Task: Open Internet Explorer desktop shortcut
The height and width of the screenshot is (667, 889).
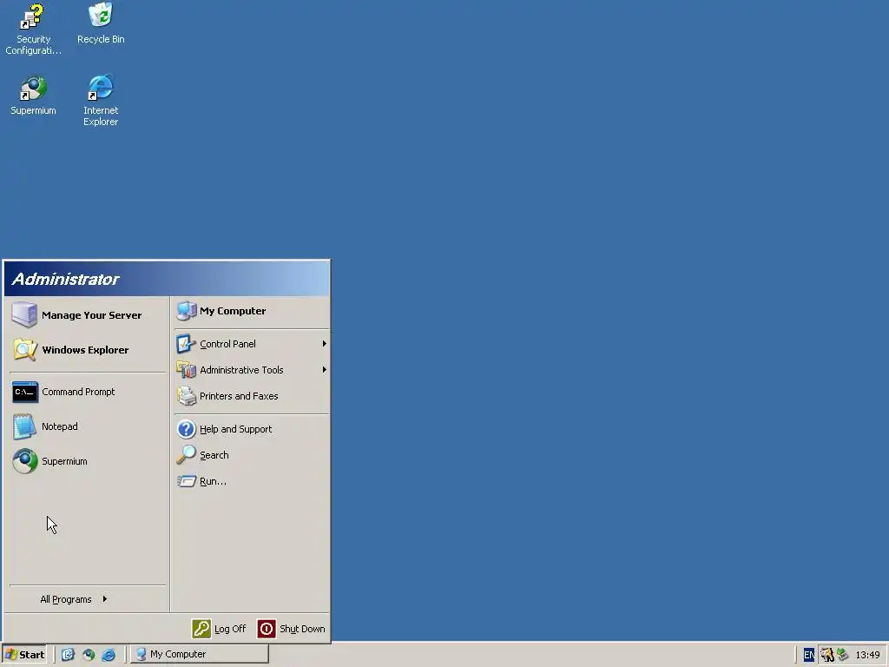Action: point(101,100)
